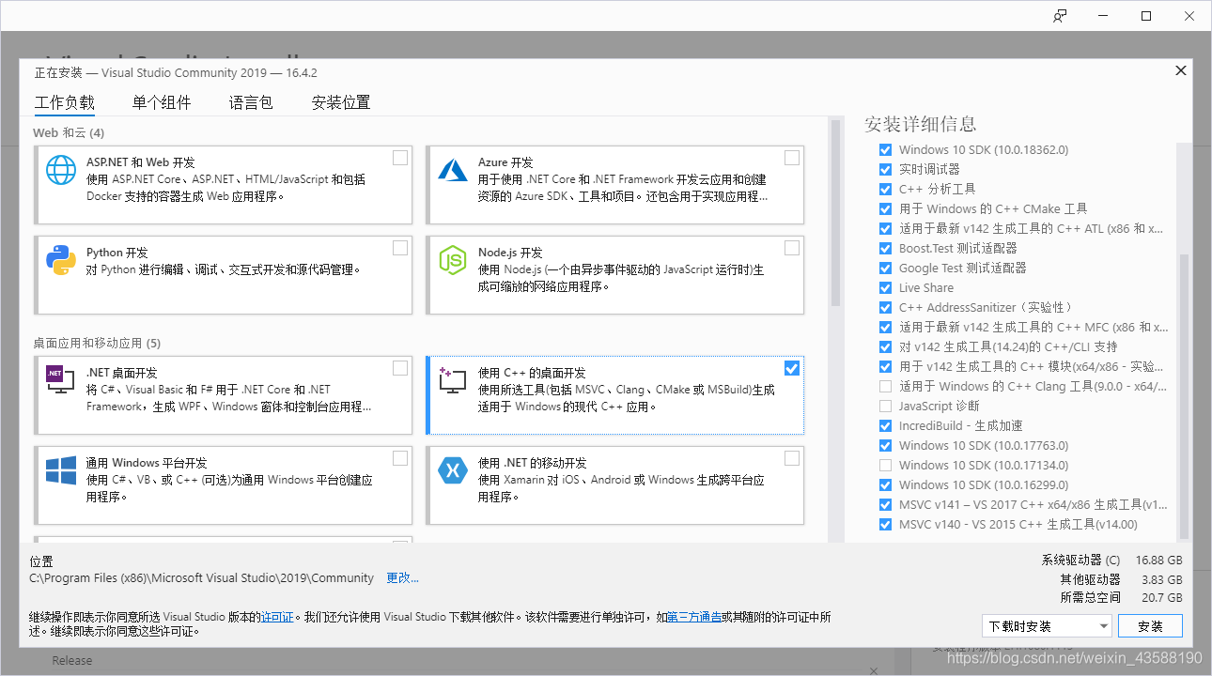Uncheck Windows 10 SDK (10.0.17763.0)

click(885, 446)
